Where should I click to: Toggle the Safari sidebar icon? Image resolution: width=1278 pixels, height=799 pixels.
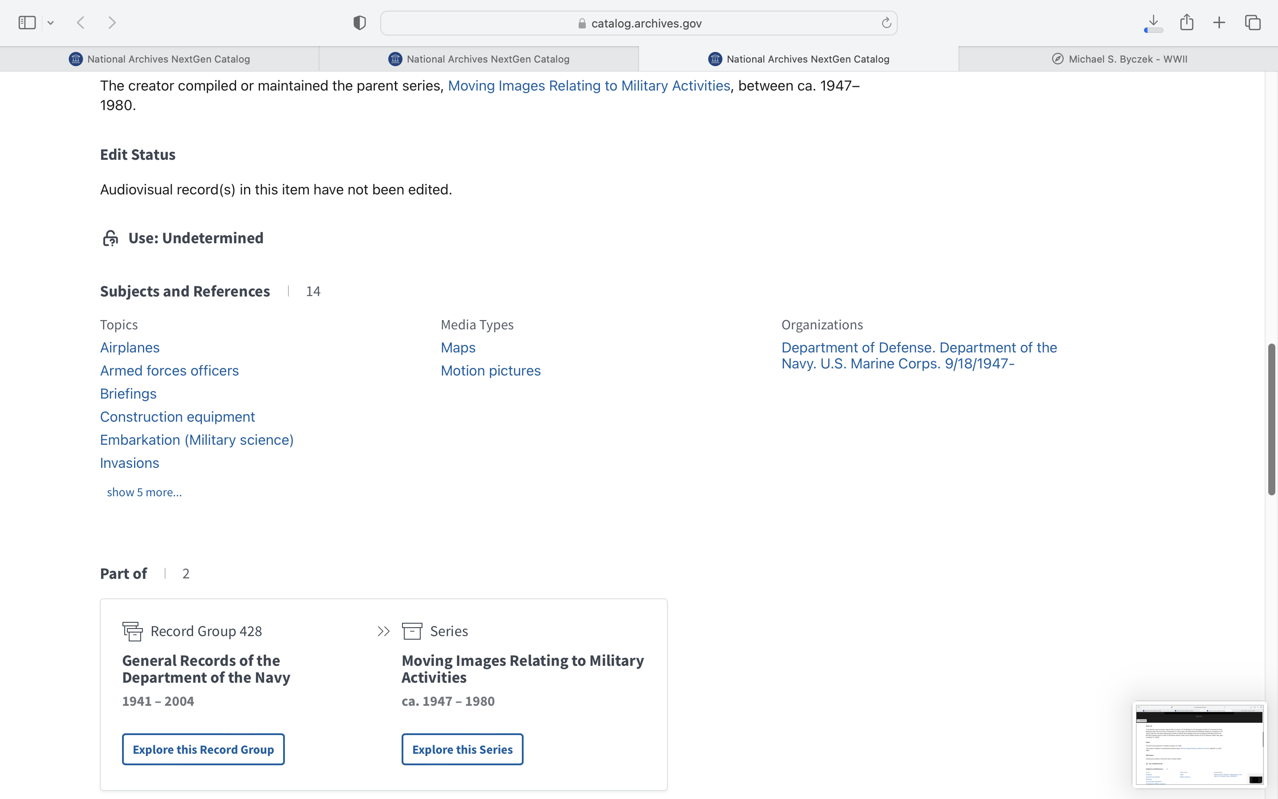(x=27, y=23)
